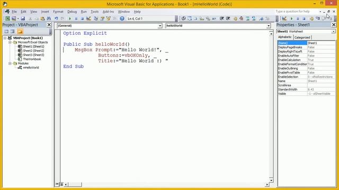The width and height of the screenshot is (339, 190).
Task: Select ThisWorkbook in project tree
Action: (x=32, y=59)
